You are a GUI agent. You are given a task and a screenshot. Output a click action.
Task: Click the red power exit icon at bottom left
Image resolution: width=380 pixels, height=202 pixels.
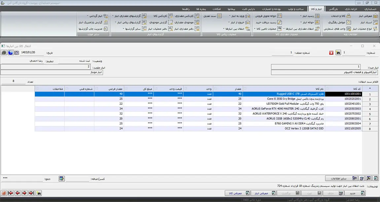coord(4,193)
